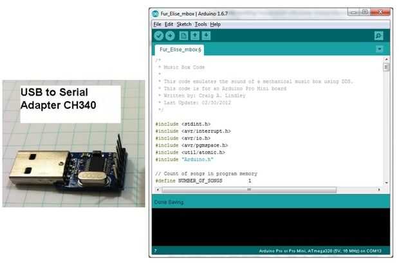
Task: Click the line '#include "Arduino.h"'
Action: pyautogui.click(x=184, y=159)
